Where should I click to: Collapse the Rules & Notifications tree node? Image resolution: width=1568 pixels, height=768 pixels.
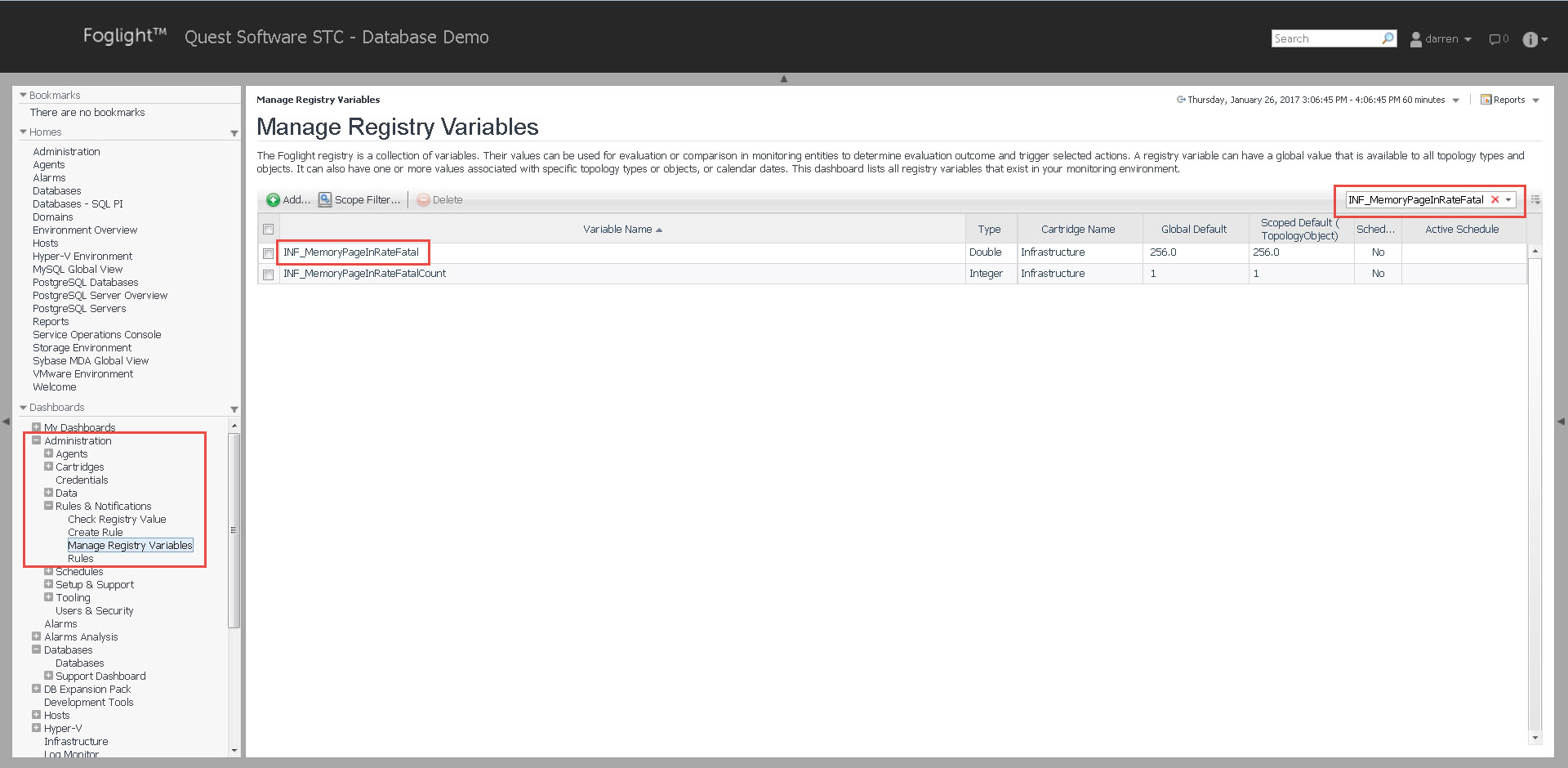click(48, 506)
